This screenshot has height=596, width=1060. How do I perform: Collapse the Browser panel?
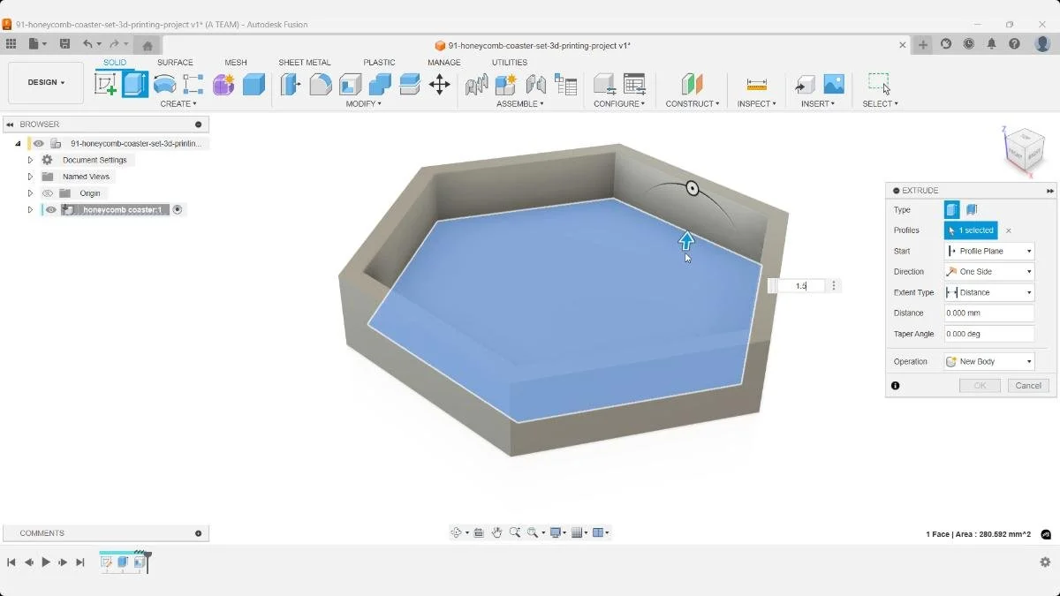[9, 124]
